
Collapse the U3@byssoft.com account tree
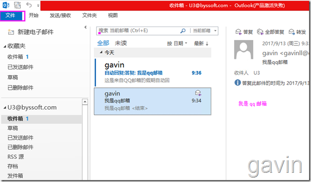(5, 108)
